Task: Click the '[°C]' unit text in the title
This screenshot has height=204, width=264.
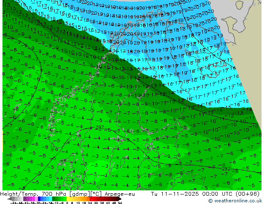Action: click(96, 194)
